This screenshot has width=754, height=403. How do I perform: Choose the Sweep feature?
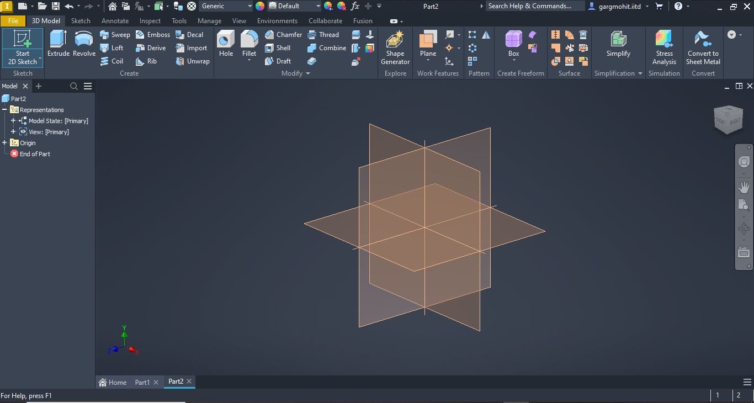click(x=115, y=34)
